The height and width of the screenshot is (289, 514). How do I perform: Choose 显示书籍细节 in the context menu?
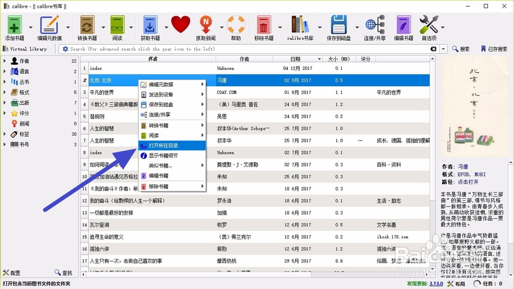(x=172, y=156)
